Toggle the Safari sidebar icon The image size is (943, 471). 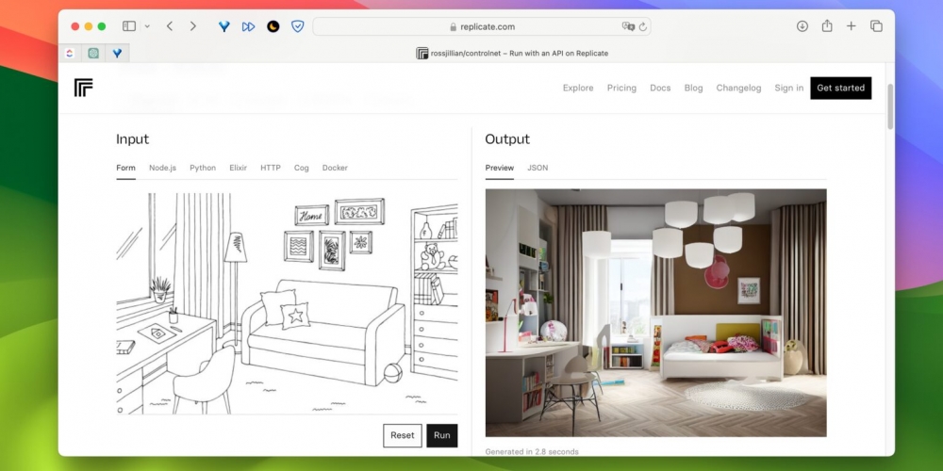click(x=128, y=26)
